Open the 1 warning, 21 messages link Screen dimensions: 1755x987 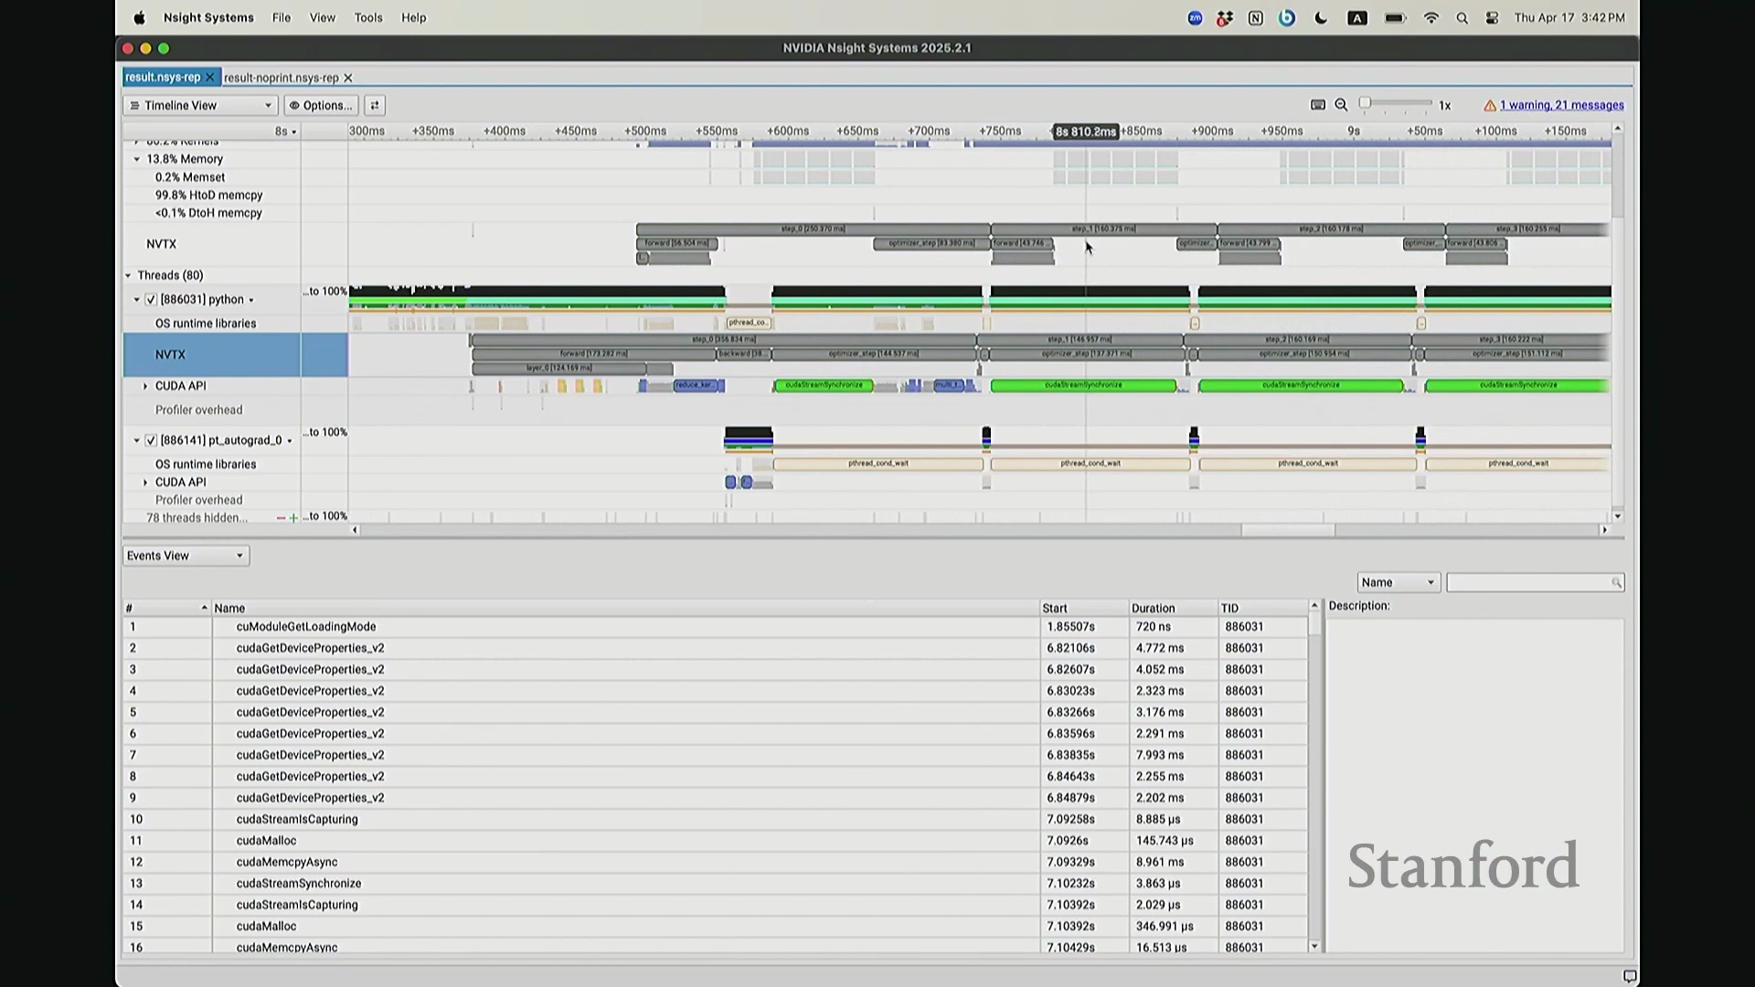point(1561,105)
